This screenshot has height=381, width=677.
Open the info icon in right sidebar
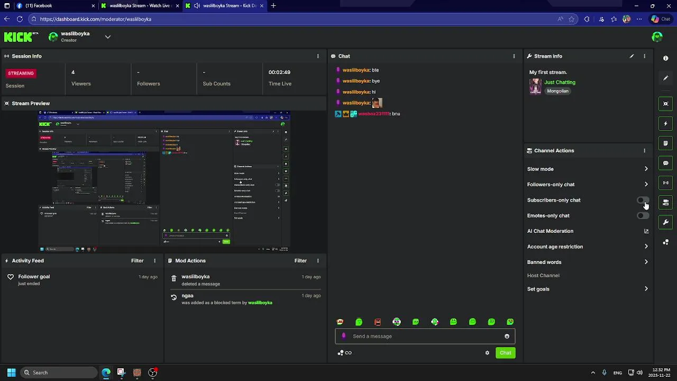(666, 58)
